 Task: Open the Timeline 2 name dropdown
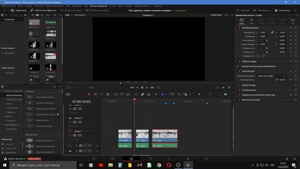point(149,15)
